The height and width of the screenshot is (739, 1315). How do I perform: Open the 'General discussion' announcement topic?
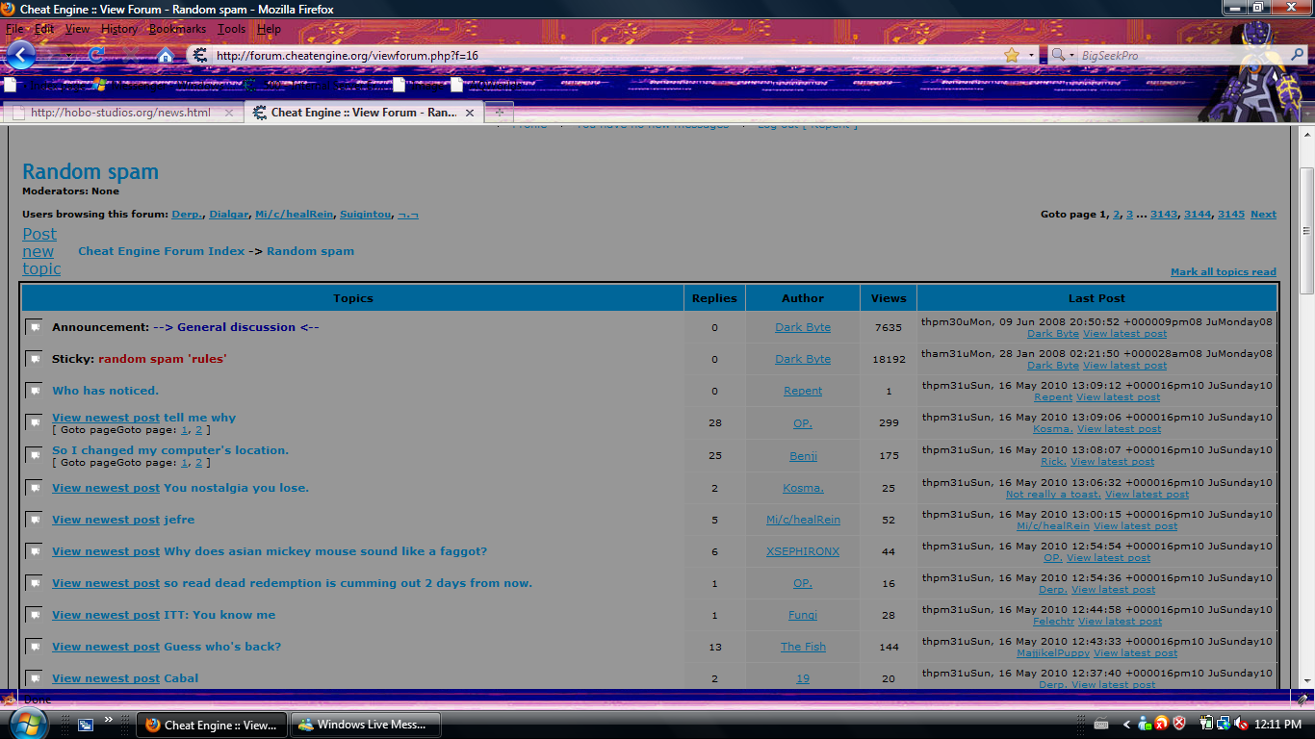tap(236, 327)
